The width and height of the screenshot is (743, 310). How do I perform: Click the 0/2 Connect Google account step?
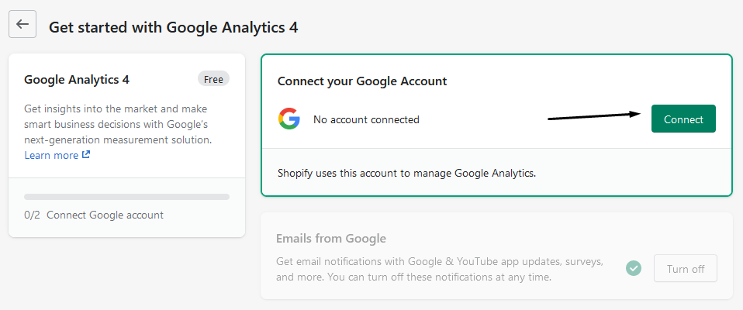(x=94, y=215)
